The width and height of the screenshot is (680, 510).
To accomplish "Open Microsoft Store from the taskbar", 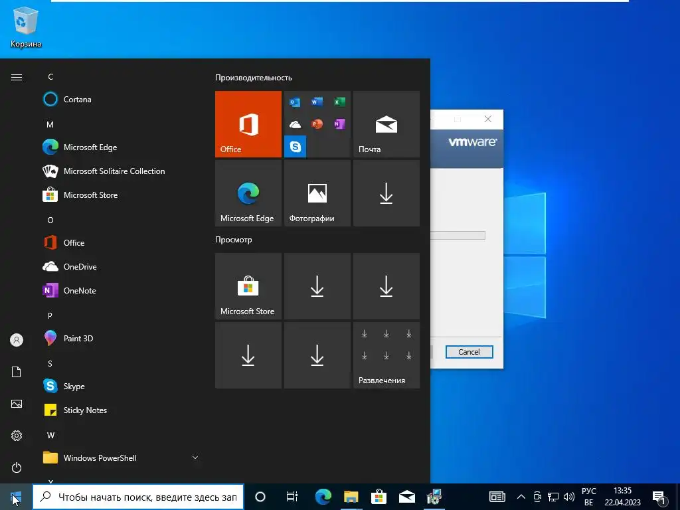I will pos(379,497).
